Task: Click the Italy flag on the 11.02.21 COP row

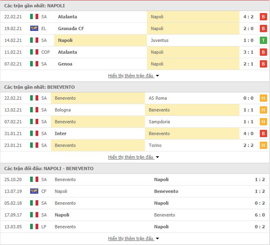Action: (34, 52)
